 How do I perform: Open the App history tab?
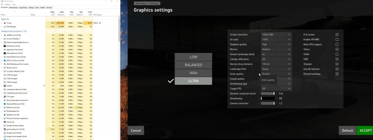click(23, 7)
